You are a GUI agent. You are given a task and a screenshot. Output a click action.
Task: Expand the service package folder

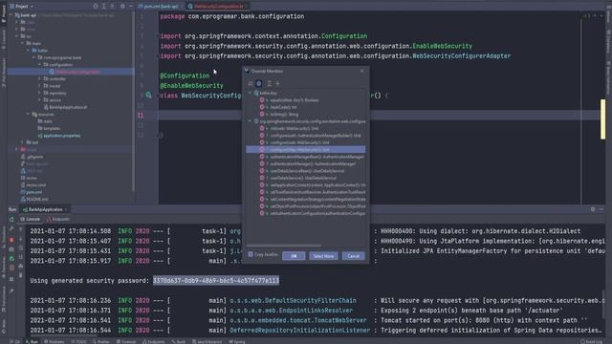tap(39, 100)
